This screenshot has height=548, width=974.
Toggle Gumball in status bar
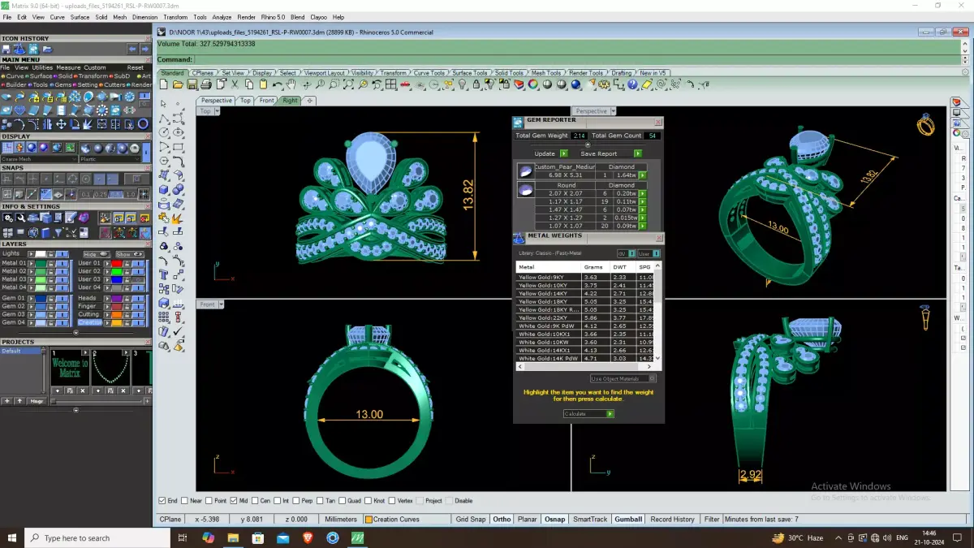(x=628, y=520)
